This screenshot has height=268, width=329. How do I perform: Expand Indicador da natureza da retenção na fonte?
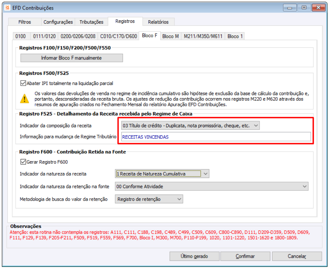point(211,186)
